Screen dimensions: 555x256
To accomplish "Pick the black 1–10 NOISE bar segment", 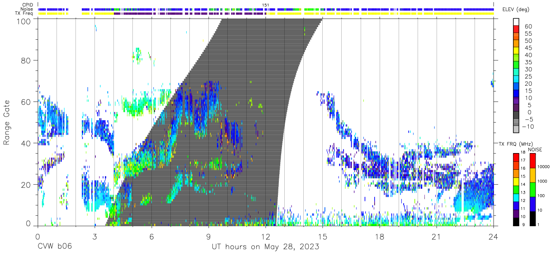I will point(533,219).
